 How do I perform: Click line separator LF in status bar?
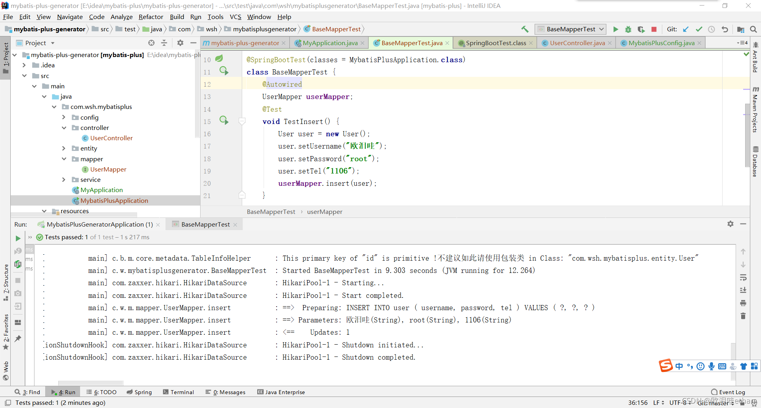pyautogui.click(x=658, y=402)
